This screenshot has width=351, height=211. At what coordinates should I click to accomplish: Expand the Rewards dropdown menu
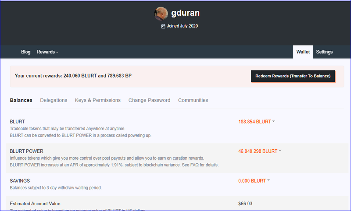pos(47,52)
